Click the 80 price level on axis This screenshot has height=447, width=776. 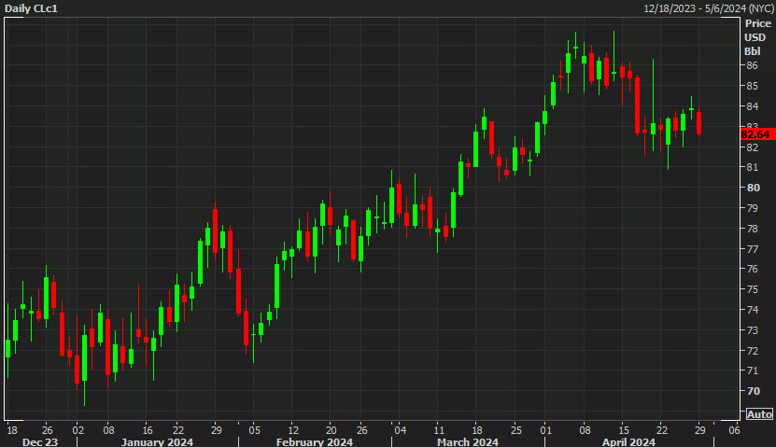click(751, 188)
